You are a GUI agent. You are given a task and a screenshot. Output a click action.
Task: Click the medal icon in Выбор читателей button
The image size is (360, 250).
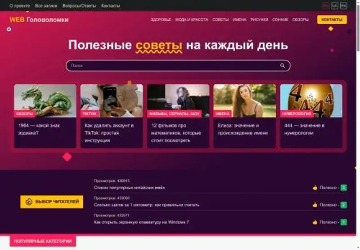(29, 202)
